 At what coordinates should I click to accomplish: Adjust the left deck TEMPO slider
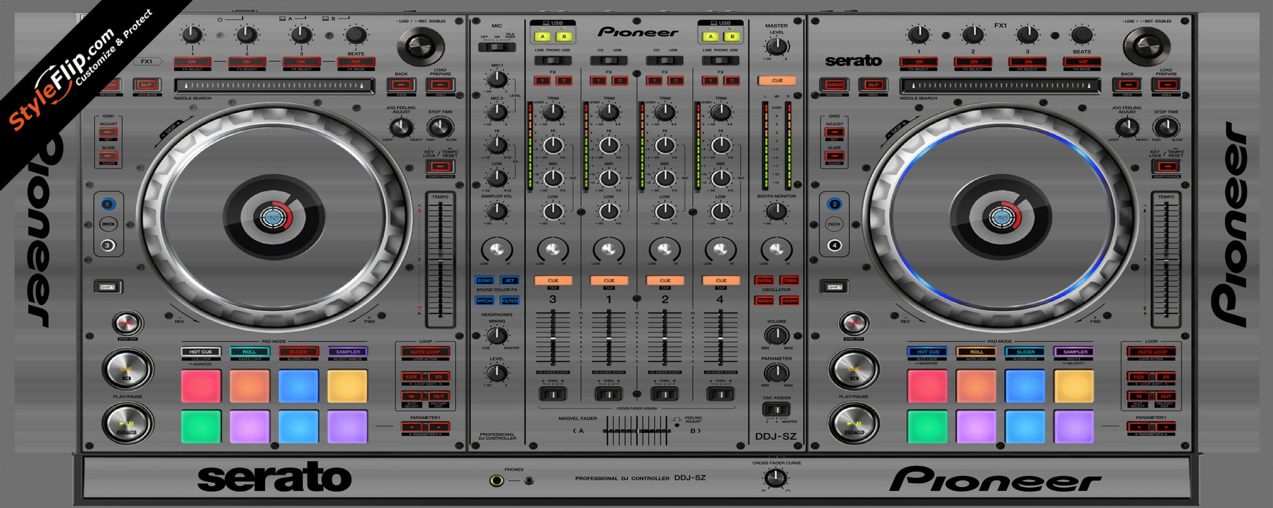click(x=440, y=261)
